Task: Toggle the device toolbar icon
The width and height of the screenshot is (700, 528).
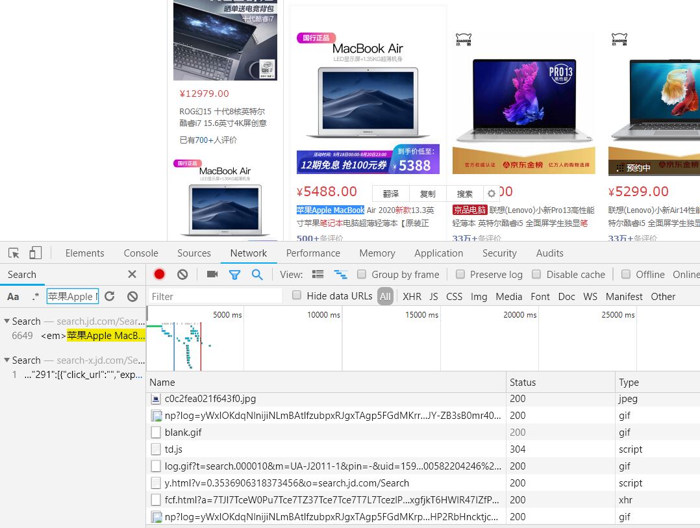Action: point(35,253)
